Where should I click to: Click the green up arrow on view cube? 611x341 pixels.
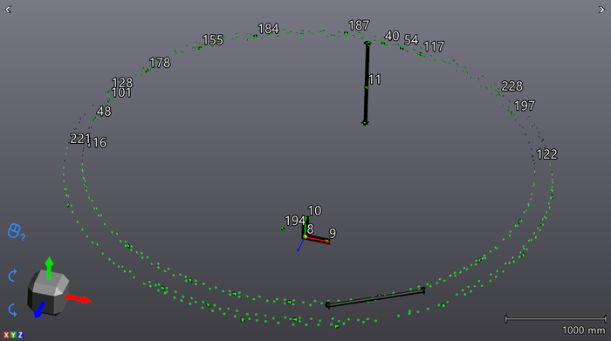coord(49,268)
